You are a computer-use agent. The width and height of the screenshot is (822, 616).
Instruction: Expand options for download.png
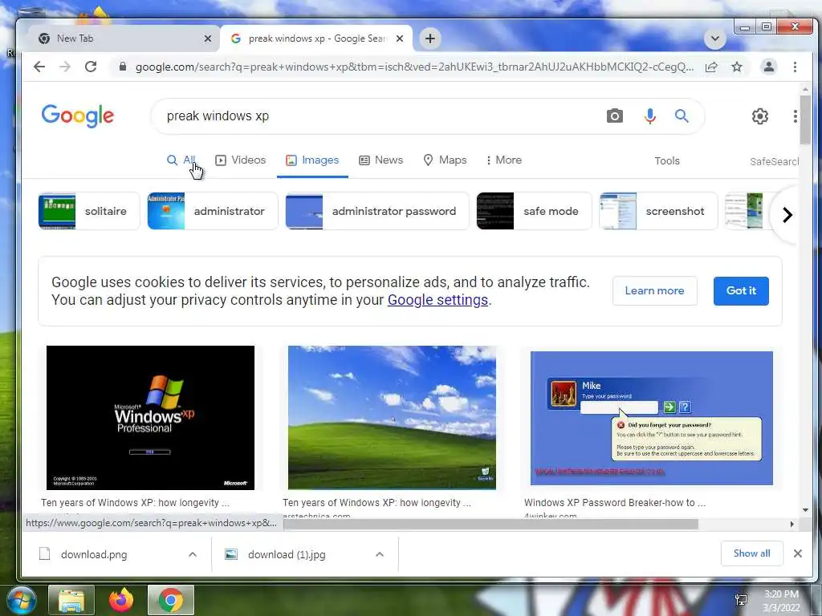(x=193, y=554)
